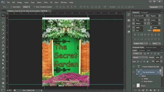164x92 pixels.
Task: Open the Typography workspace dropdown
Action: pyautogui.click(x=156, y=7)
